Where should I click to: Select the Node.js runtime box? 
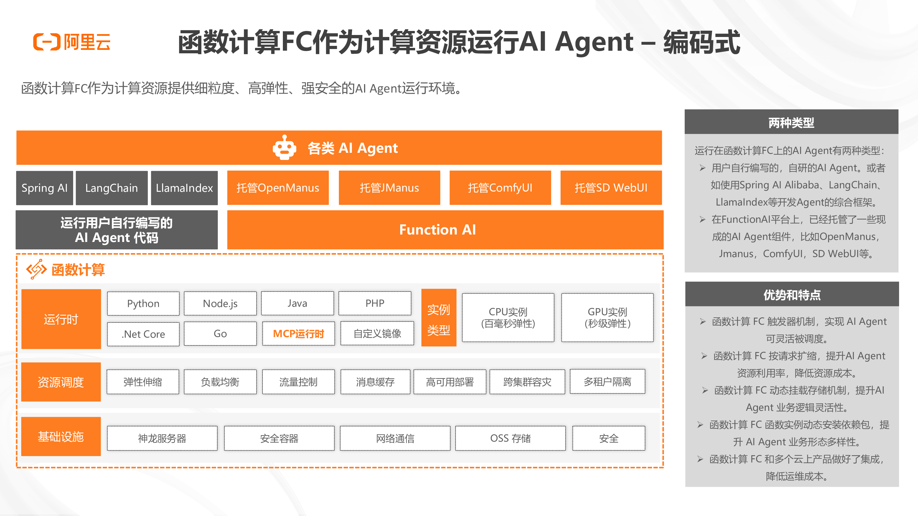tap(220, 303)
